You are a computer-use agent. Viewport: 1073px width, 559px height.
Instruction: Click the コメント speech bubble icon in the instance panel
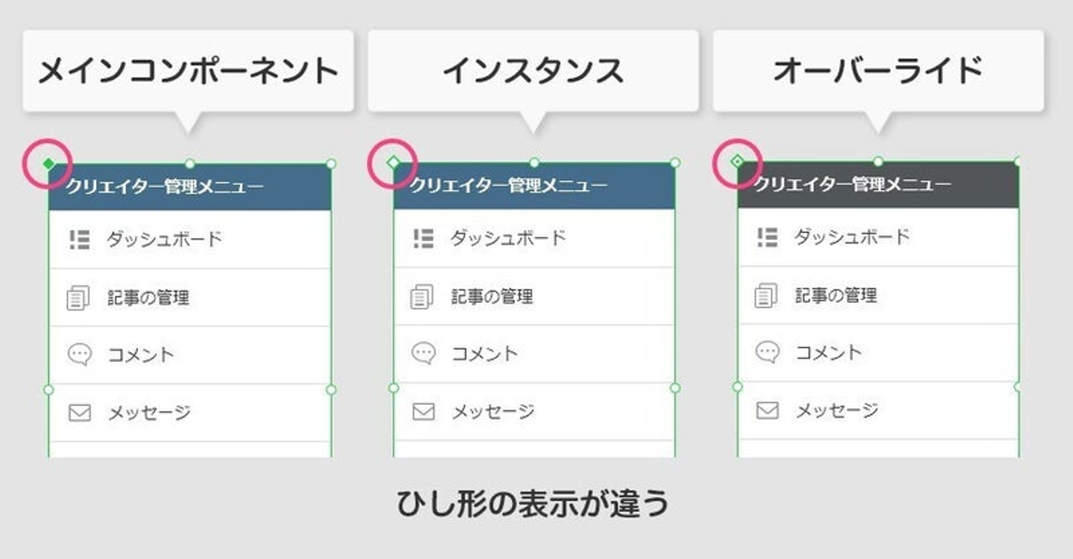[x=422, y=353]
